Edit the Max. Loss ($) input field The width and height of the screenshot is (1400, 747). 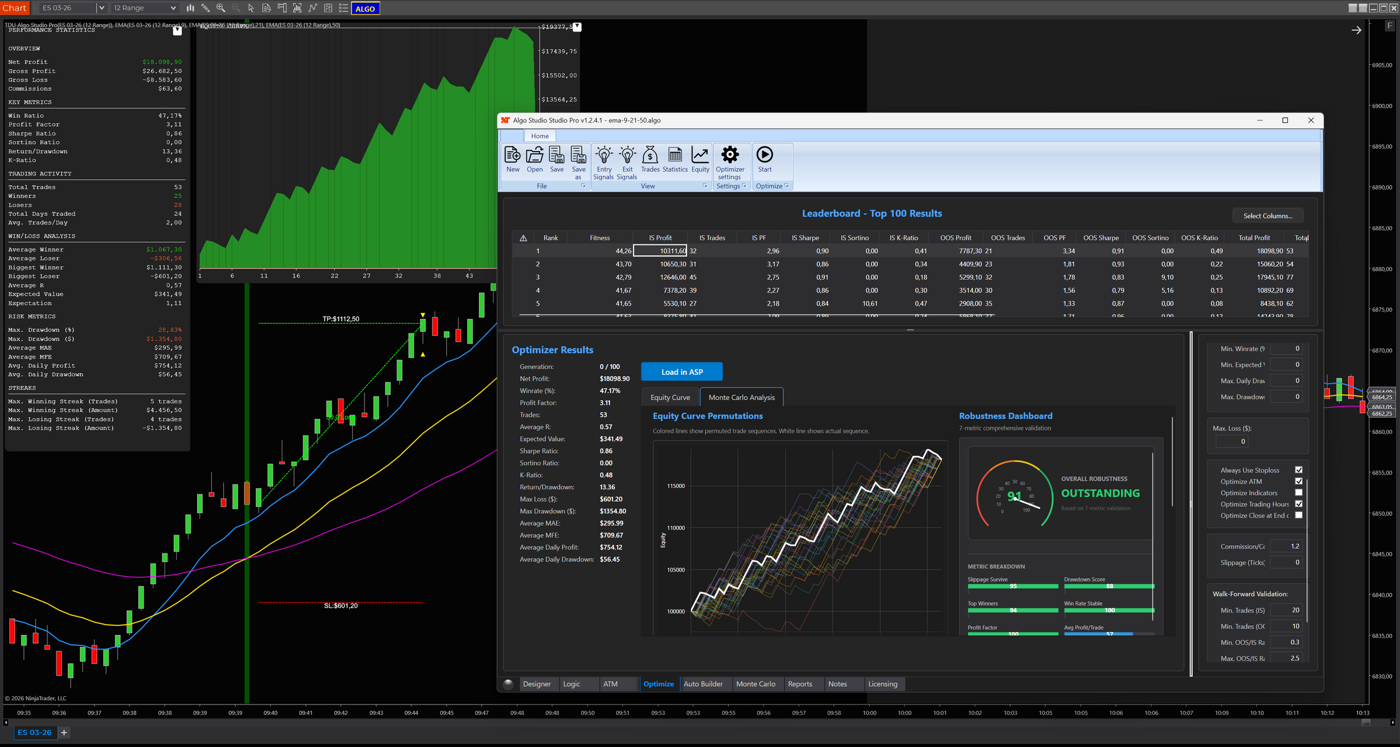click(1231, 441)
